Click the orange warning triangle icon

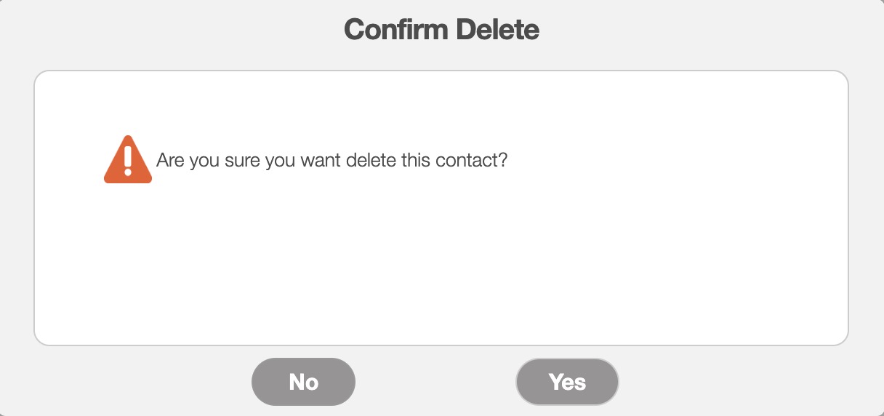pos(128,161)
